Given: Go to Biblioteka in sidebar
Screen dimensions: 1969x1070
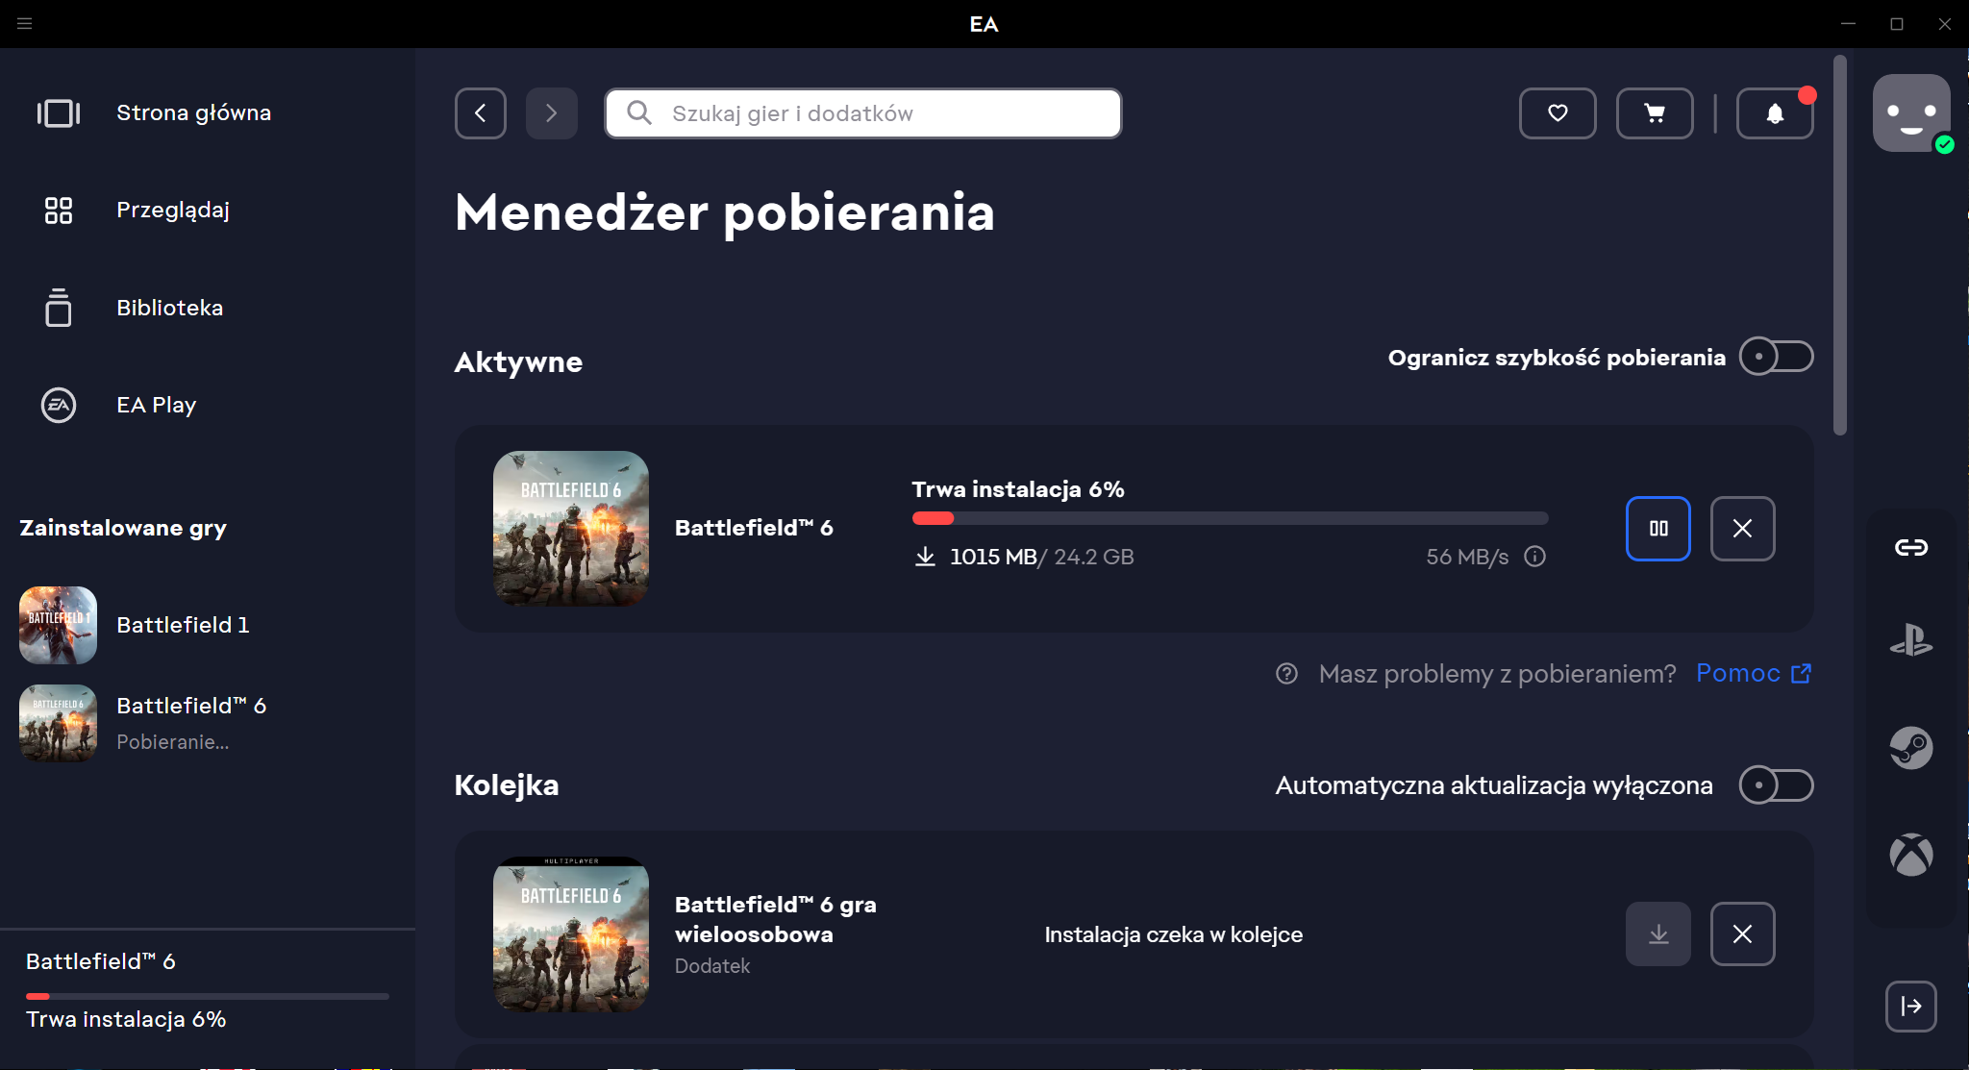Looking at the screenshot, I should [169, 308].
